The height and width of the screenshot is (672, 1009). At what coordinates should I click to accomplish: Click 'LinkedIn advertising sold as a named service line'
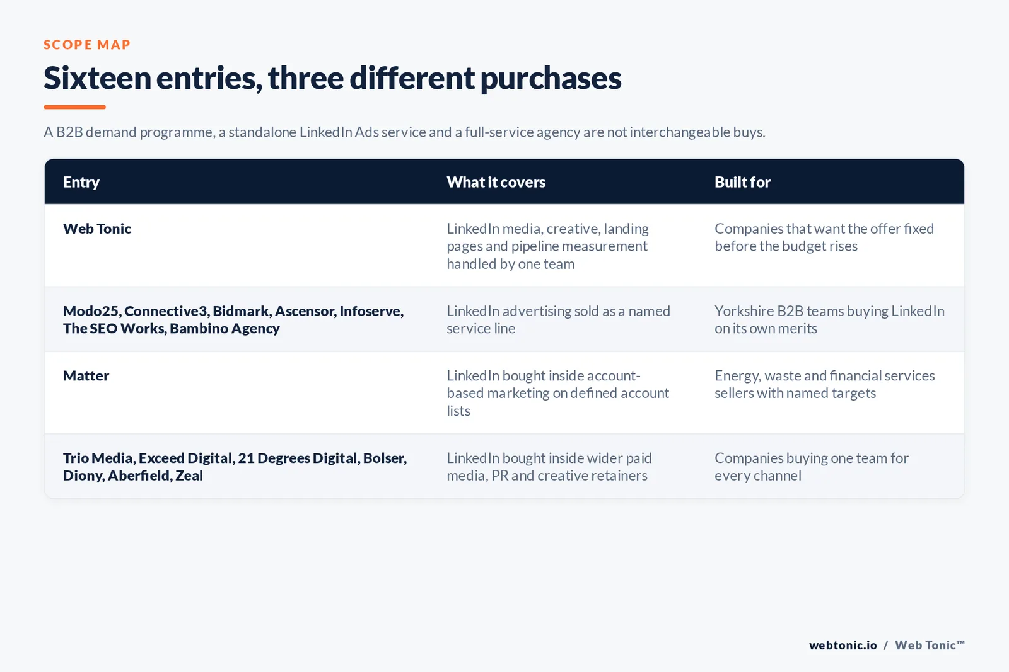[x=558, y=319]
